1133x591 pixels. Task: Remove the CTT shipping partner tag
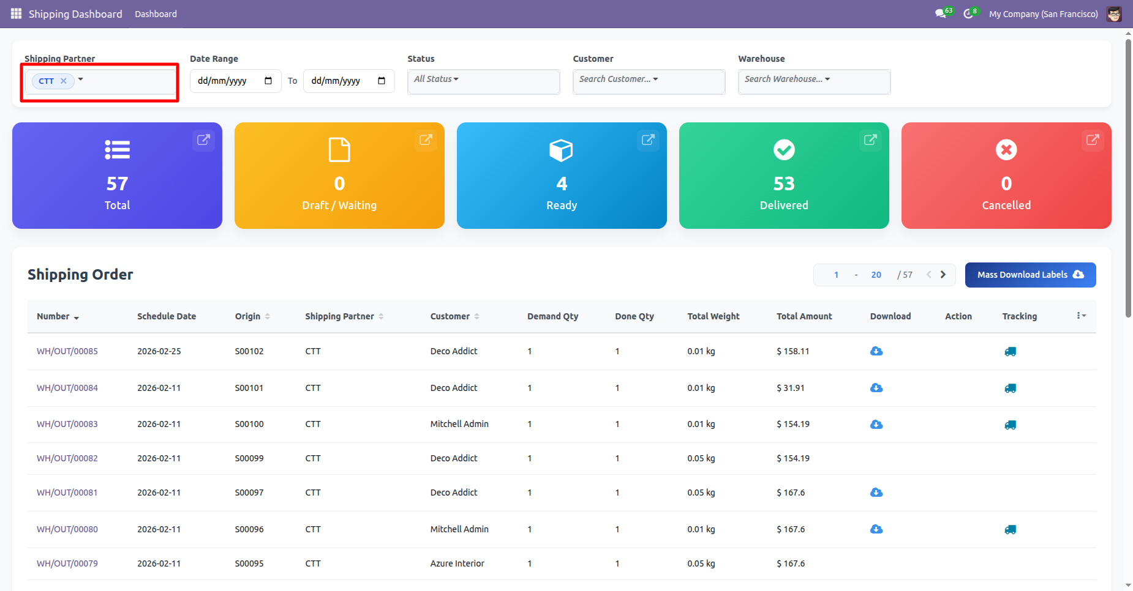point(64,81)
